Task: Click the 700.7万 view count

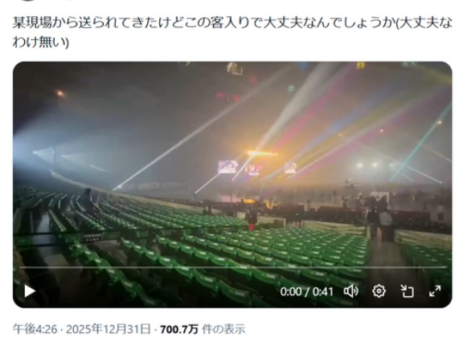Action: click(179, 329)
